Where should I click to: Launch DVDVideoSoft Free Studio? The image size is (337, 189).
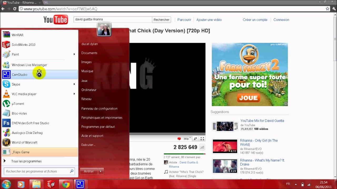click(x=39, y=123)
